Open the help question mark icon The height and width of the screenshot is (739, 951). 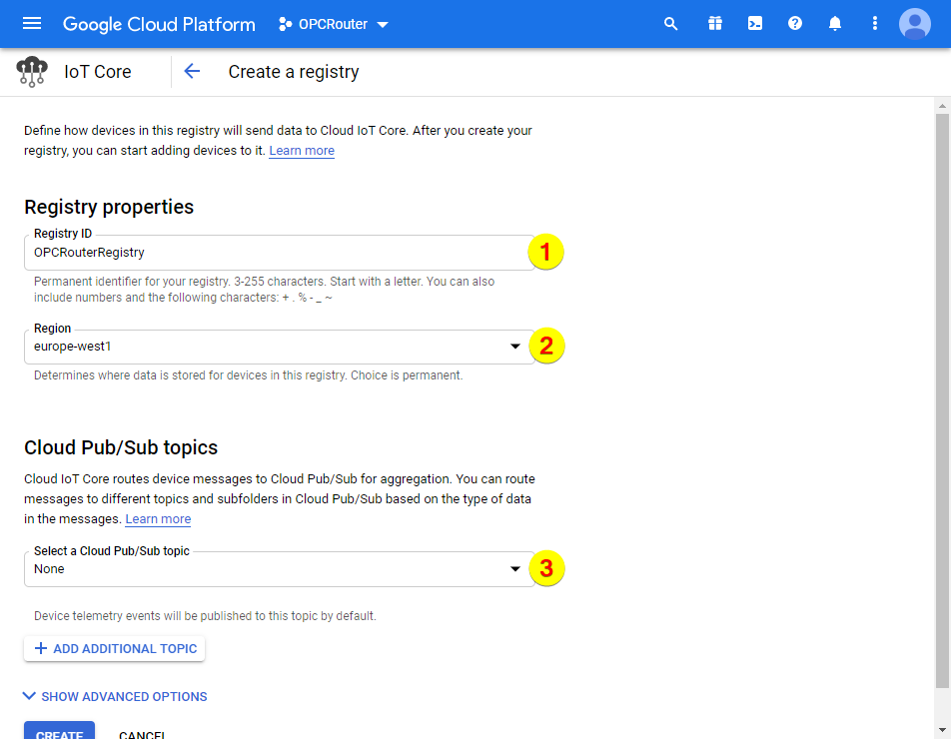[795, 24]
